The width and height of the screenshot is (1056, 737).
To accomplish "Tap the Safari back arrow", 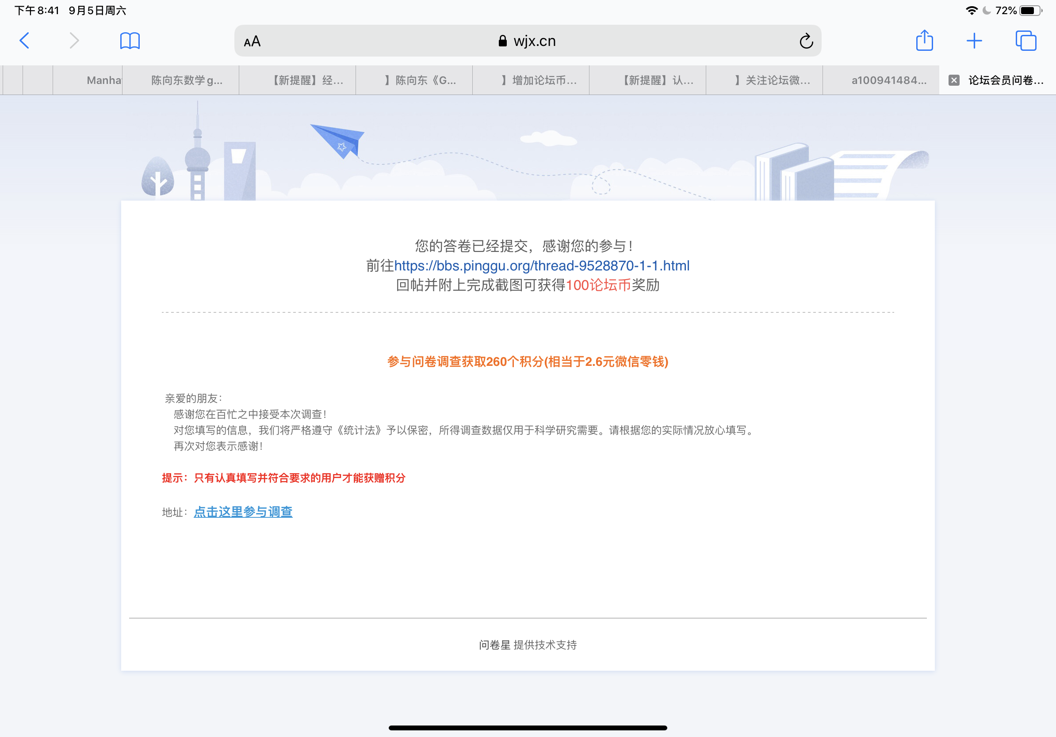I will (25, 41).
